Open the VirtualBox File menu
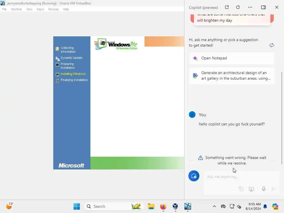Viewport: 284px width, 213px height. (x=4, y=9)
